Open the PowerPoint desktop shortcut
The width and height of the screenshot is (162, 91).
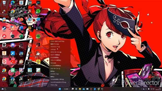21,20
